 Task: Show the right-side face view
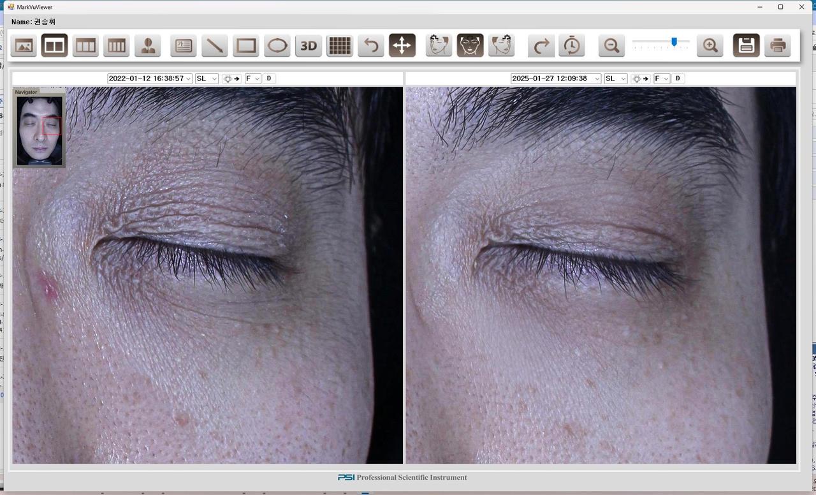click(x=439, y=46)
